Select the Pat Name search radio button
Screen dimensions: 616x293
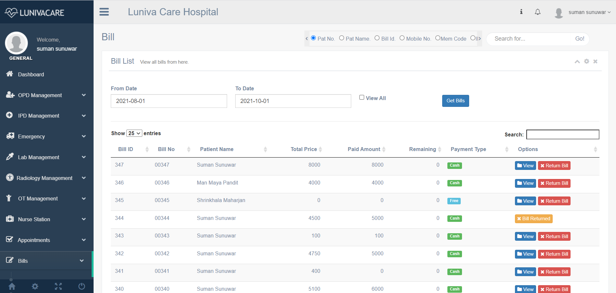[341, 38]
